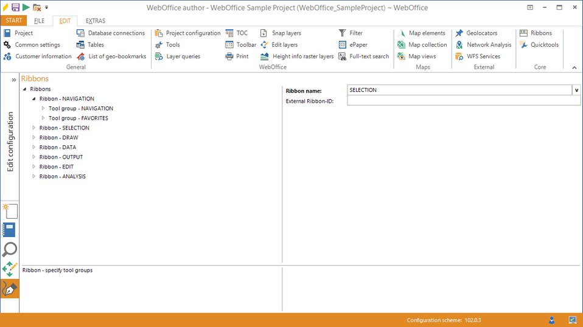Click the green Run play icon
Screen dimensions: 583x327
[x=26, y=7]
